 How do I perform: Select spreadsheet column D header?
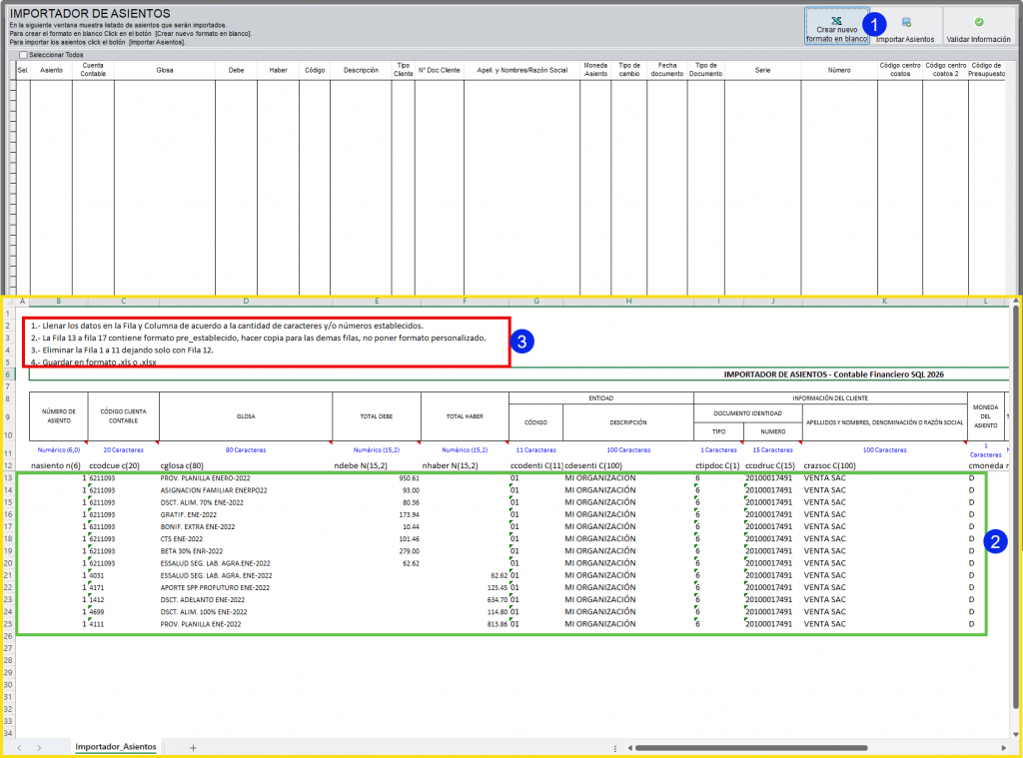click(246, 302)
